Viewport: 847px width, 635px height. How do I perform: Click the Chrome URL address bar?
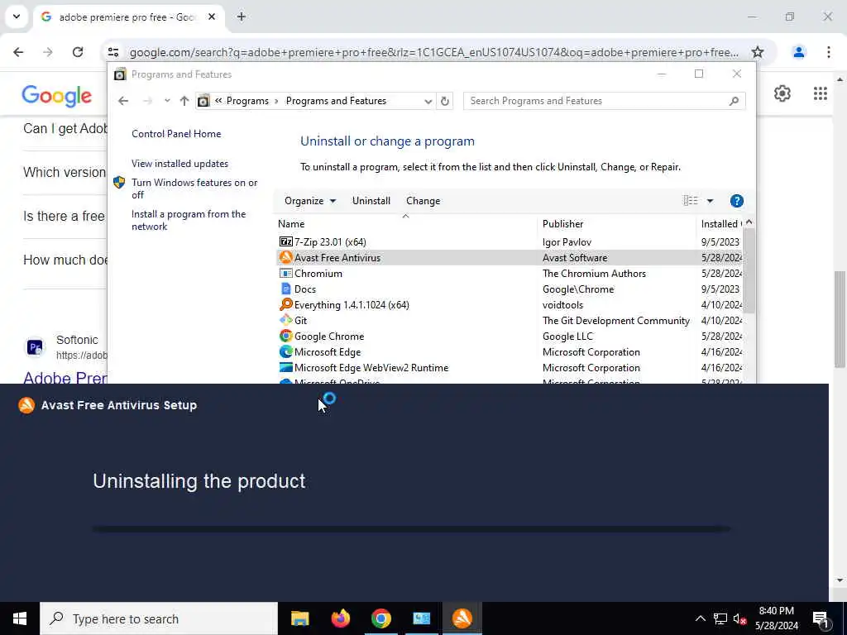click(x=433, y=52)
